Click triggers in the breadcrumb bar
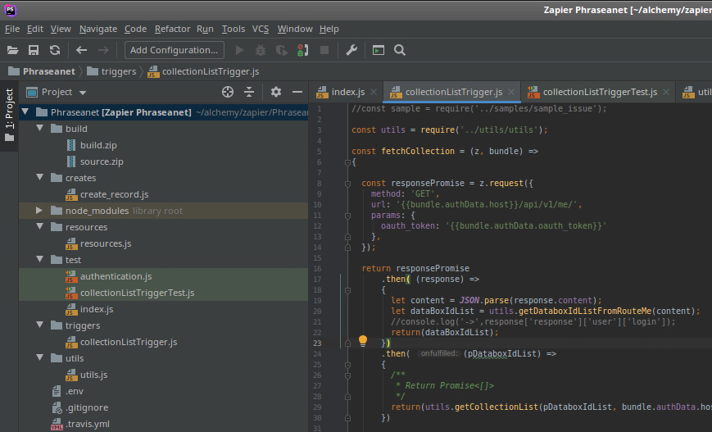 tap(119, 71)
